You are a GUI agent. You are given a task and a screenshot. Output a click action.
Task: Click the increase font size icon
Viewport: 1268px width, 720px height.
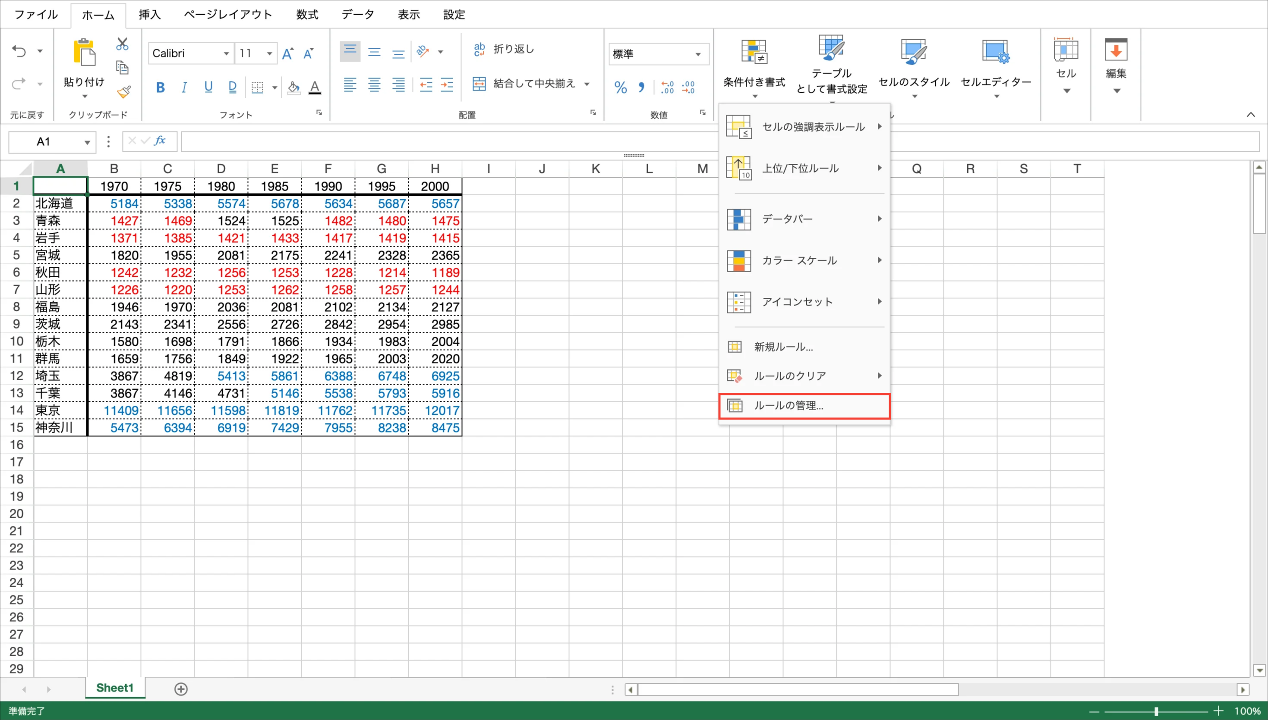[x=287, y=53]
